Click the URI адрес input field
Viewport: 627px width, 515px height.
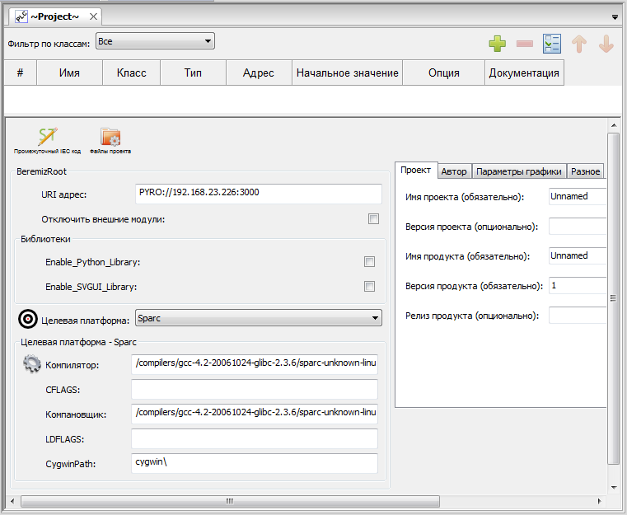click(x=258, y=194)
